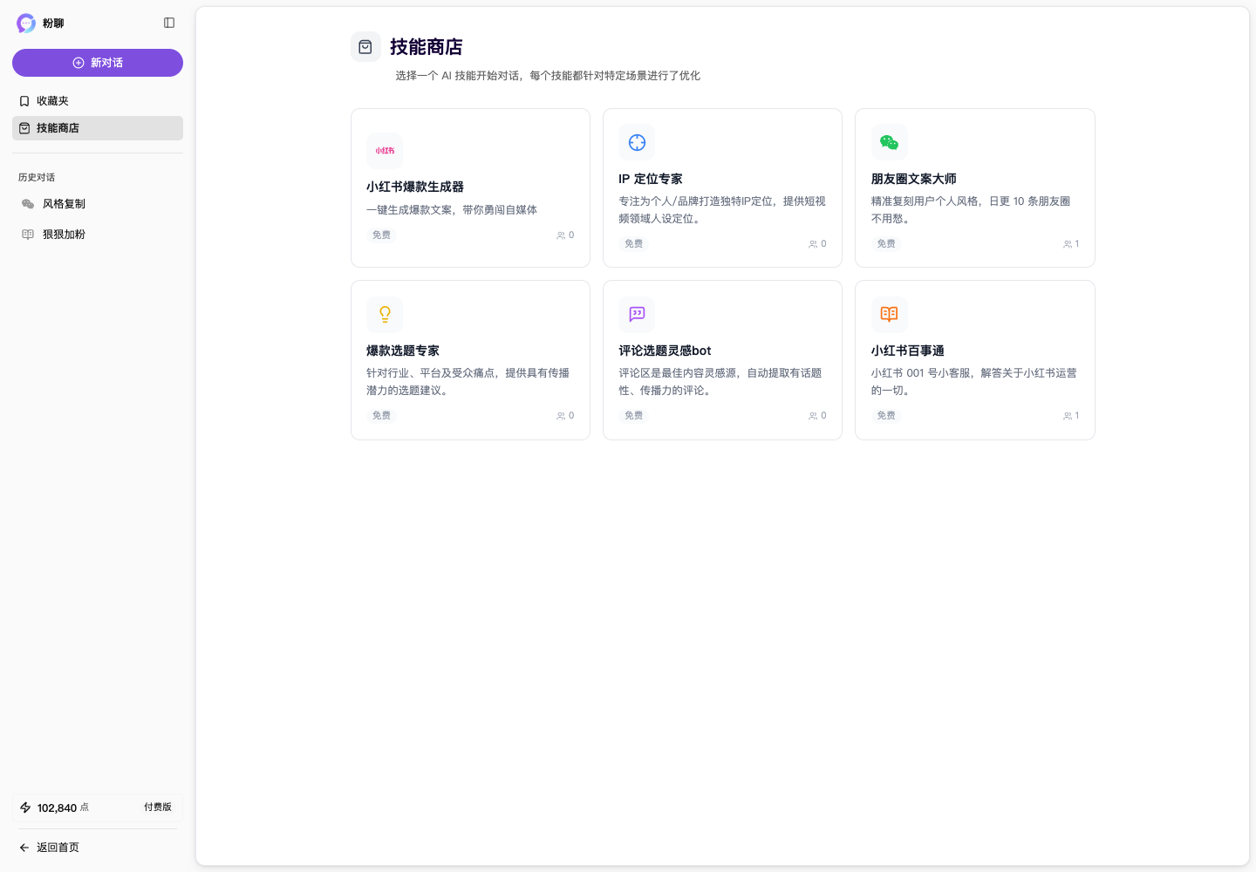The height and width of the screenshot is (872, 1256).
Task: Click the lightbulb icon for 爆款选题专家
Action: pos(384,315)
